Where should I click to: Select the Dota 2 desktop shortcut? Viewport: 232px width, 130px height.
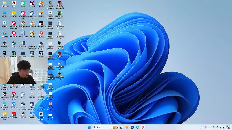click(x=59, y=53)
